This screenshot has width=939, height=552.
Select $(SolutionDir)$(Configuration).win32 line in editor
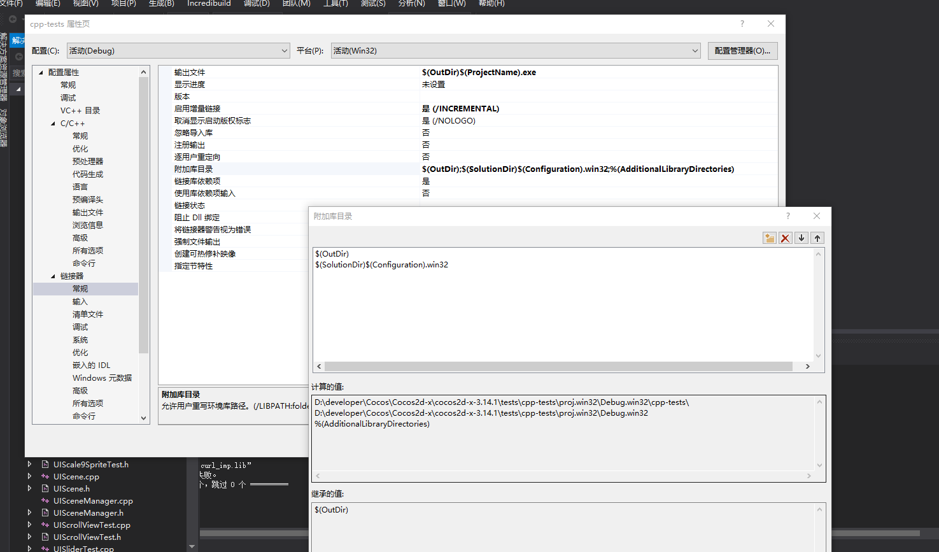click(x=382, y=265)
